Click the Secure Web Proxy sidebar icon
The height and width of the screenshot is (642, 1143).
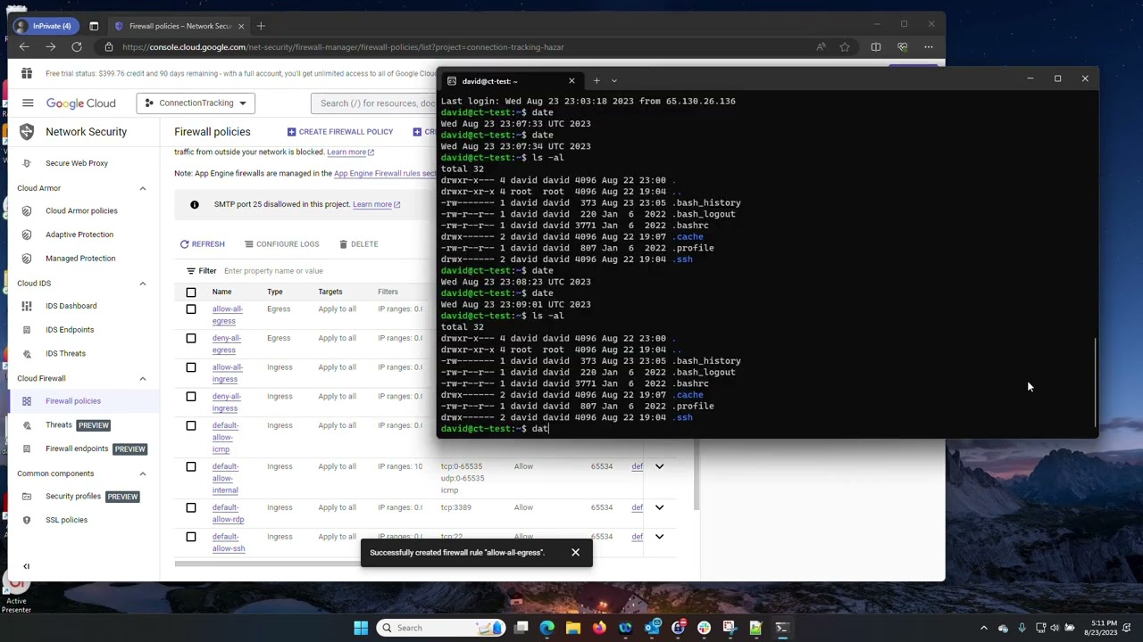pyautogui.click(x=27, y=163)
